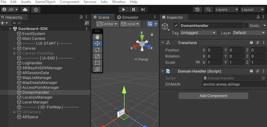Viewport: 267px width, 127px height.
Task: Select the Rect tool in Scene
Action: pyautogui.click(x=97, y=63)
